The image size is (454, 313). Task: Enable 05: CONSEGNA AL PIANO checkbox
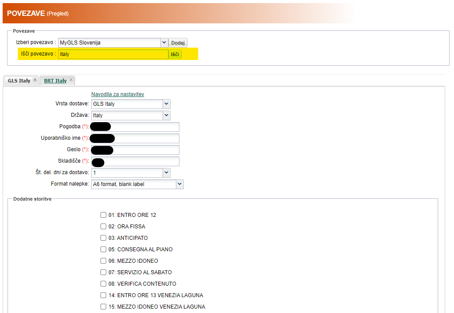click(x=104, y=250)
